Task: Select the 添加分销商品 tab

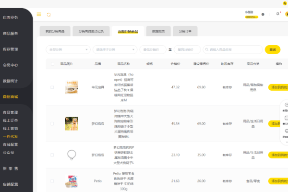Action: click(128, 31)
